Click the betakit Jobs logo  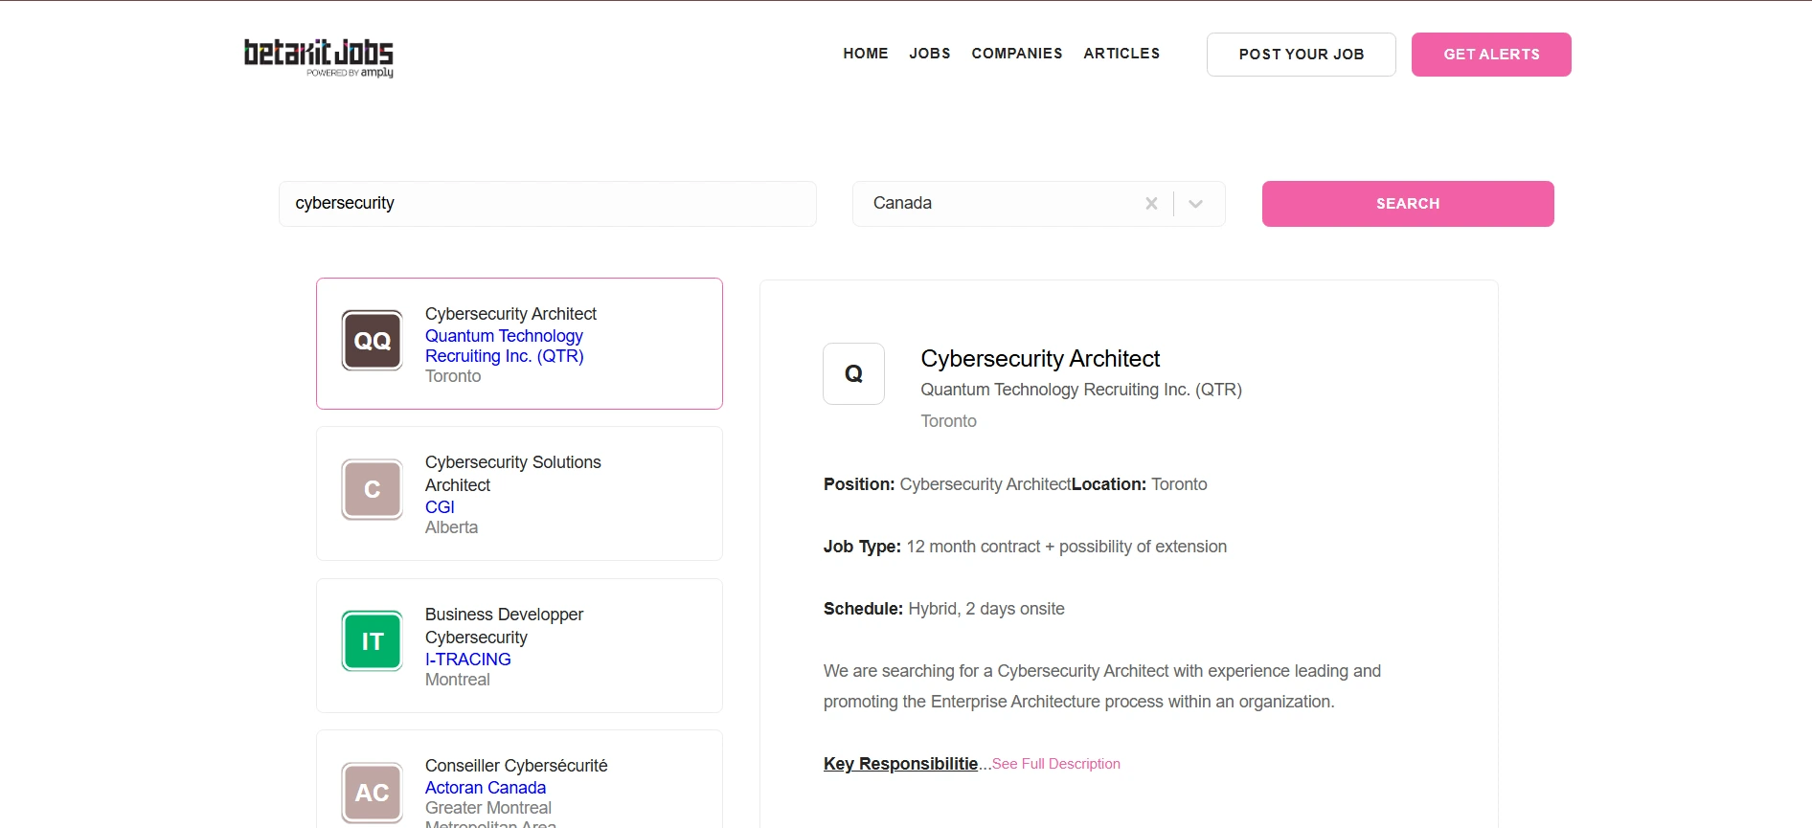[x=318, y=56]
